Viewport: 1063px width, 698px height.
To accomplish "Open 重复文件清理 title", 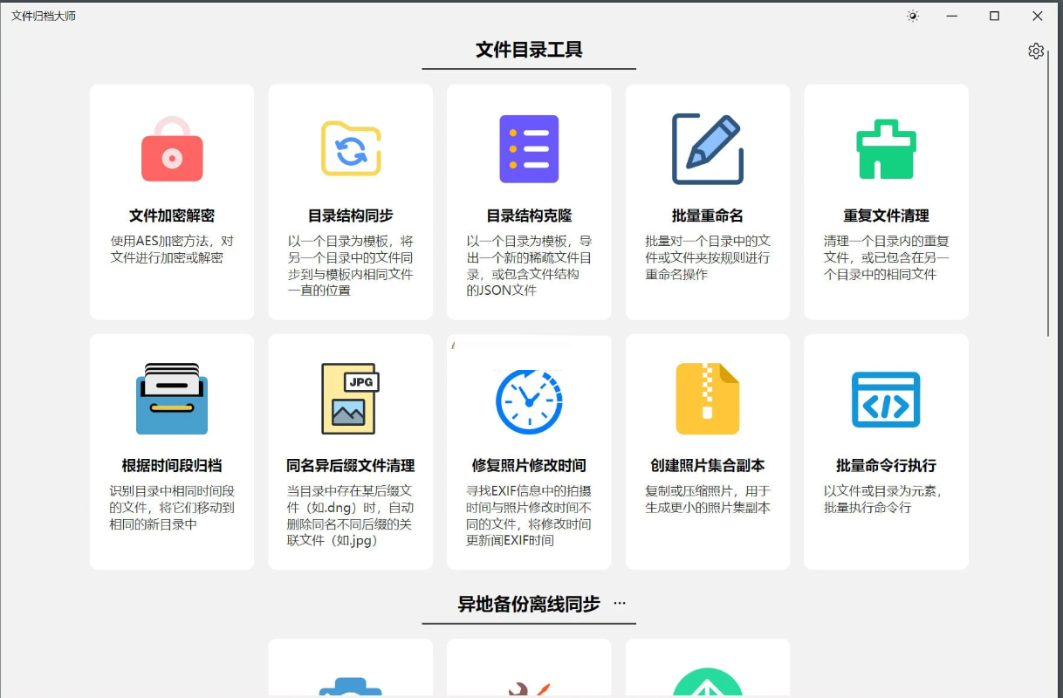I will point(886,216).
